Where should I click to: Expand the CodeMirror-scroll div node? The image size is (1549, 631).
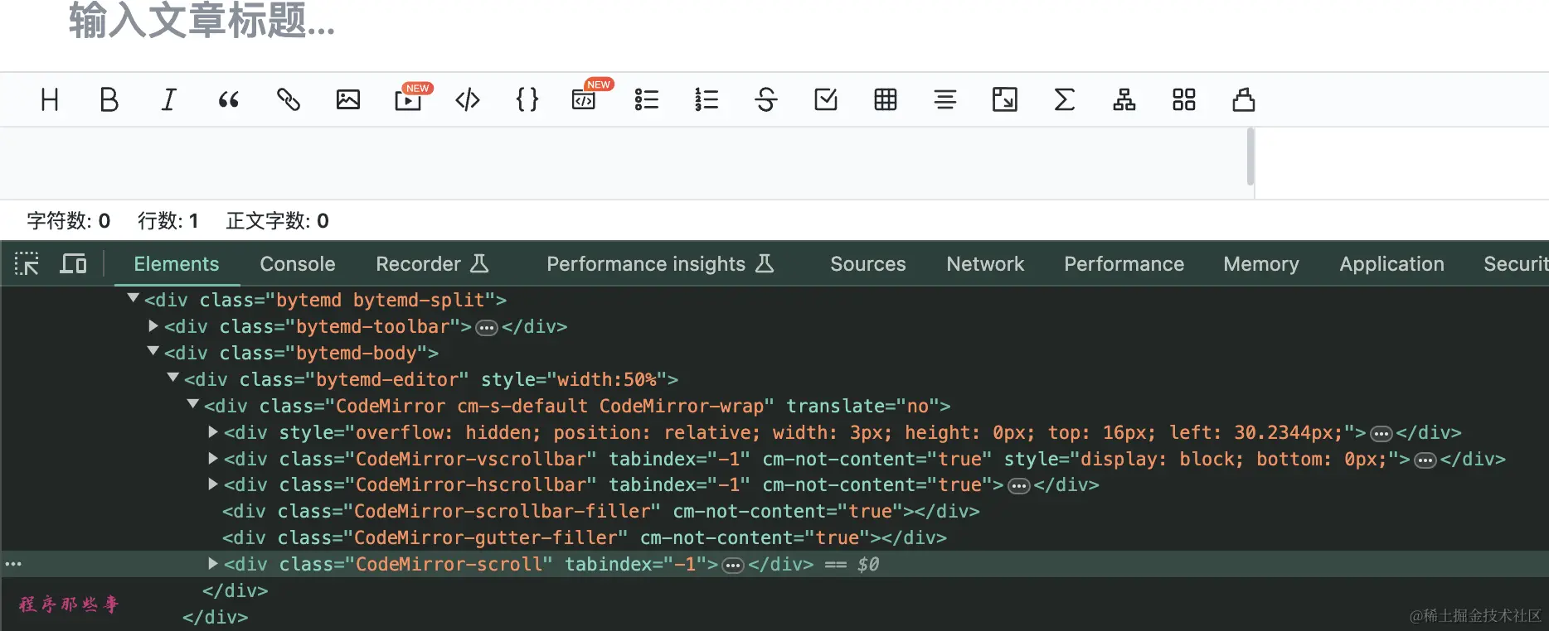(x=212, y=564)
